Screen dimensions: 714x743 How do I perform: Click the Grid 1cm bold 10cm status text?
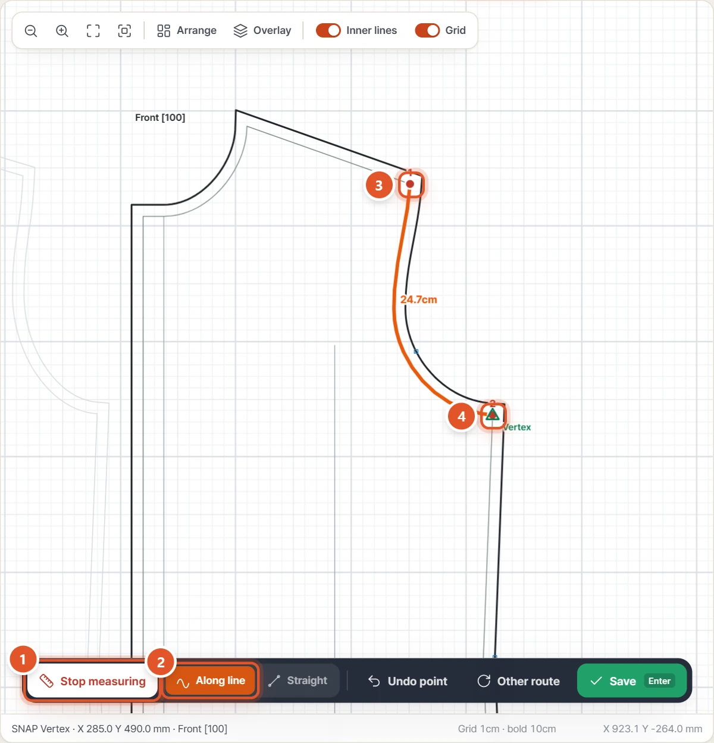pos(507,729)
